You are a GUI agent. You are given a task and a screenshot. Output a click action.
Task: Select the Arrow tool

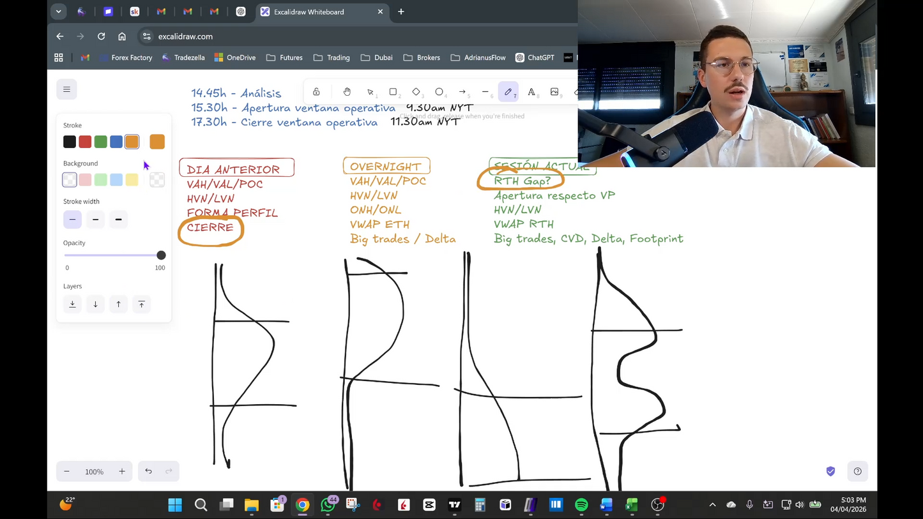point(462,92)
